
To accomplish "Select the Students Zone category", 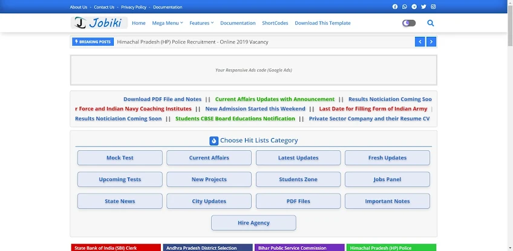I will pos(298,179).
